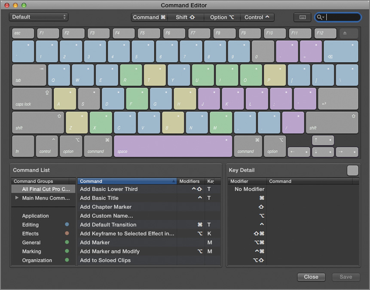The width and height of the screenshot is (370, 290).
Task: Select the purple slash key
Action: [293, 123]
